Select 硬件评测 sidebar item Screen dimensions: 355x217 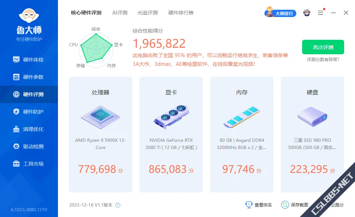pos(29,94)
